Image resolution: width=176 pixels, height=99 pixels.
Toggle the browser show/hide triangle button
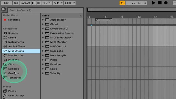coord(4,9)
